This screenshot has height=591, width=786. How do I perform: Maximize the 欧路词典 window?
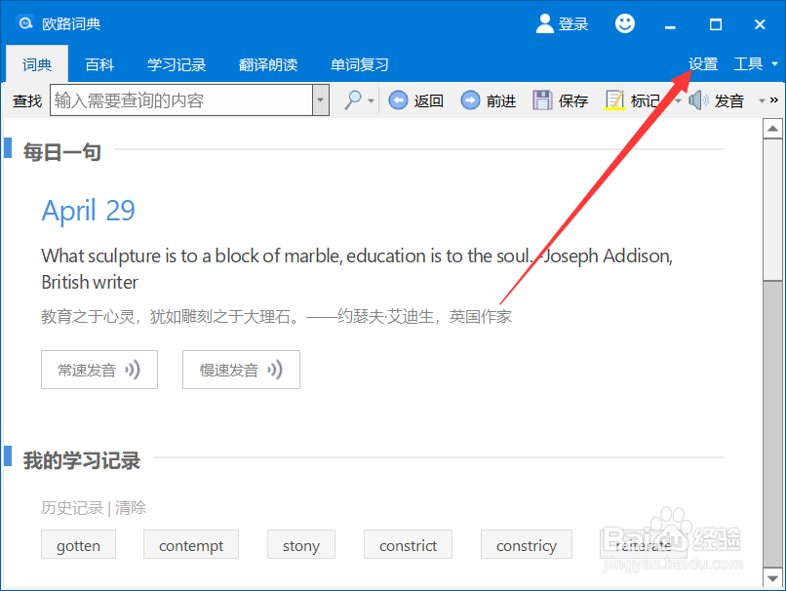716,24
